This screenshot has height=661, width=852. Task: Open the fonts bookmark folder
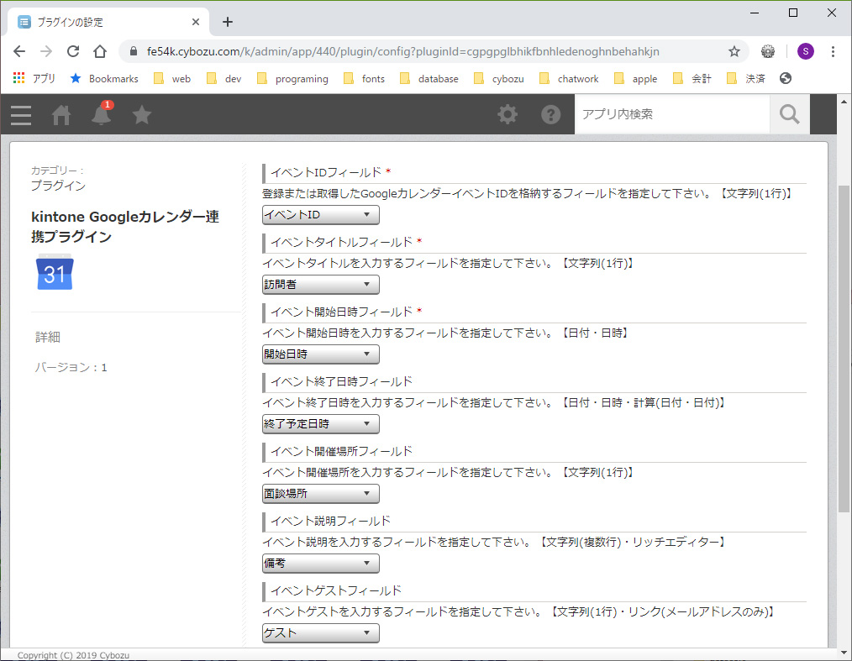click(364, 78)
